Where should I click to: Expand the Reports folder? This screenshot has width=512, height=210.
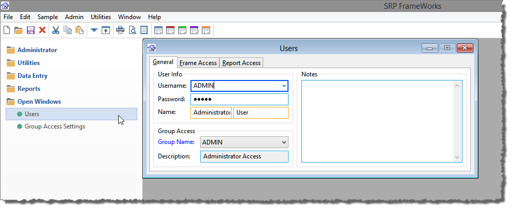29,89
